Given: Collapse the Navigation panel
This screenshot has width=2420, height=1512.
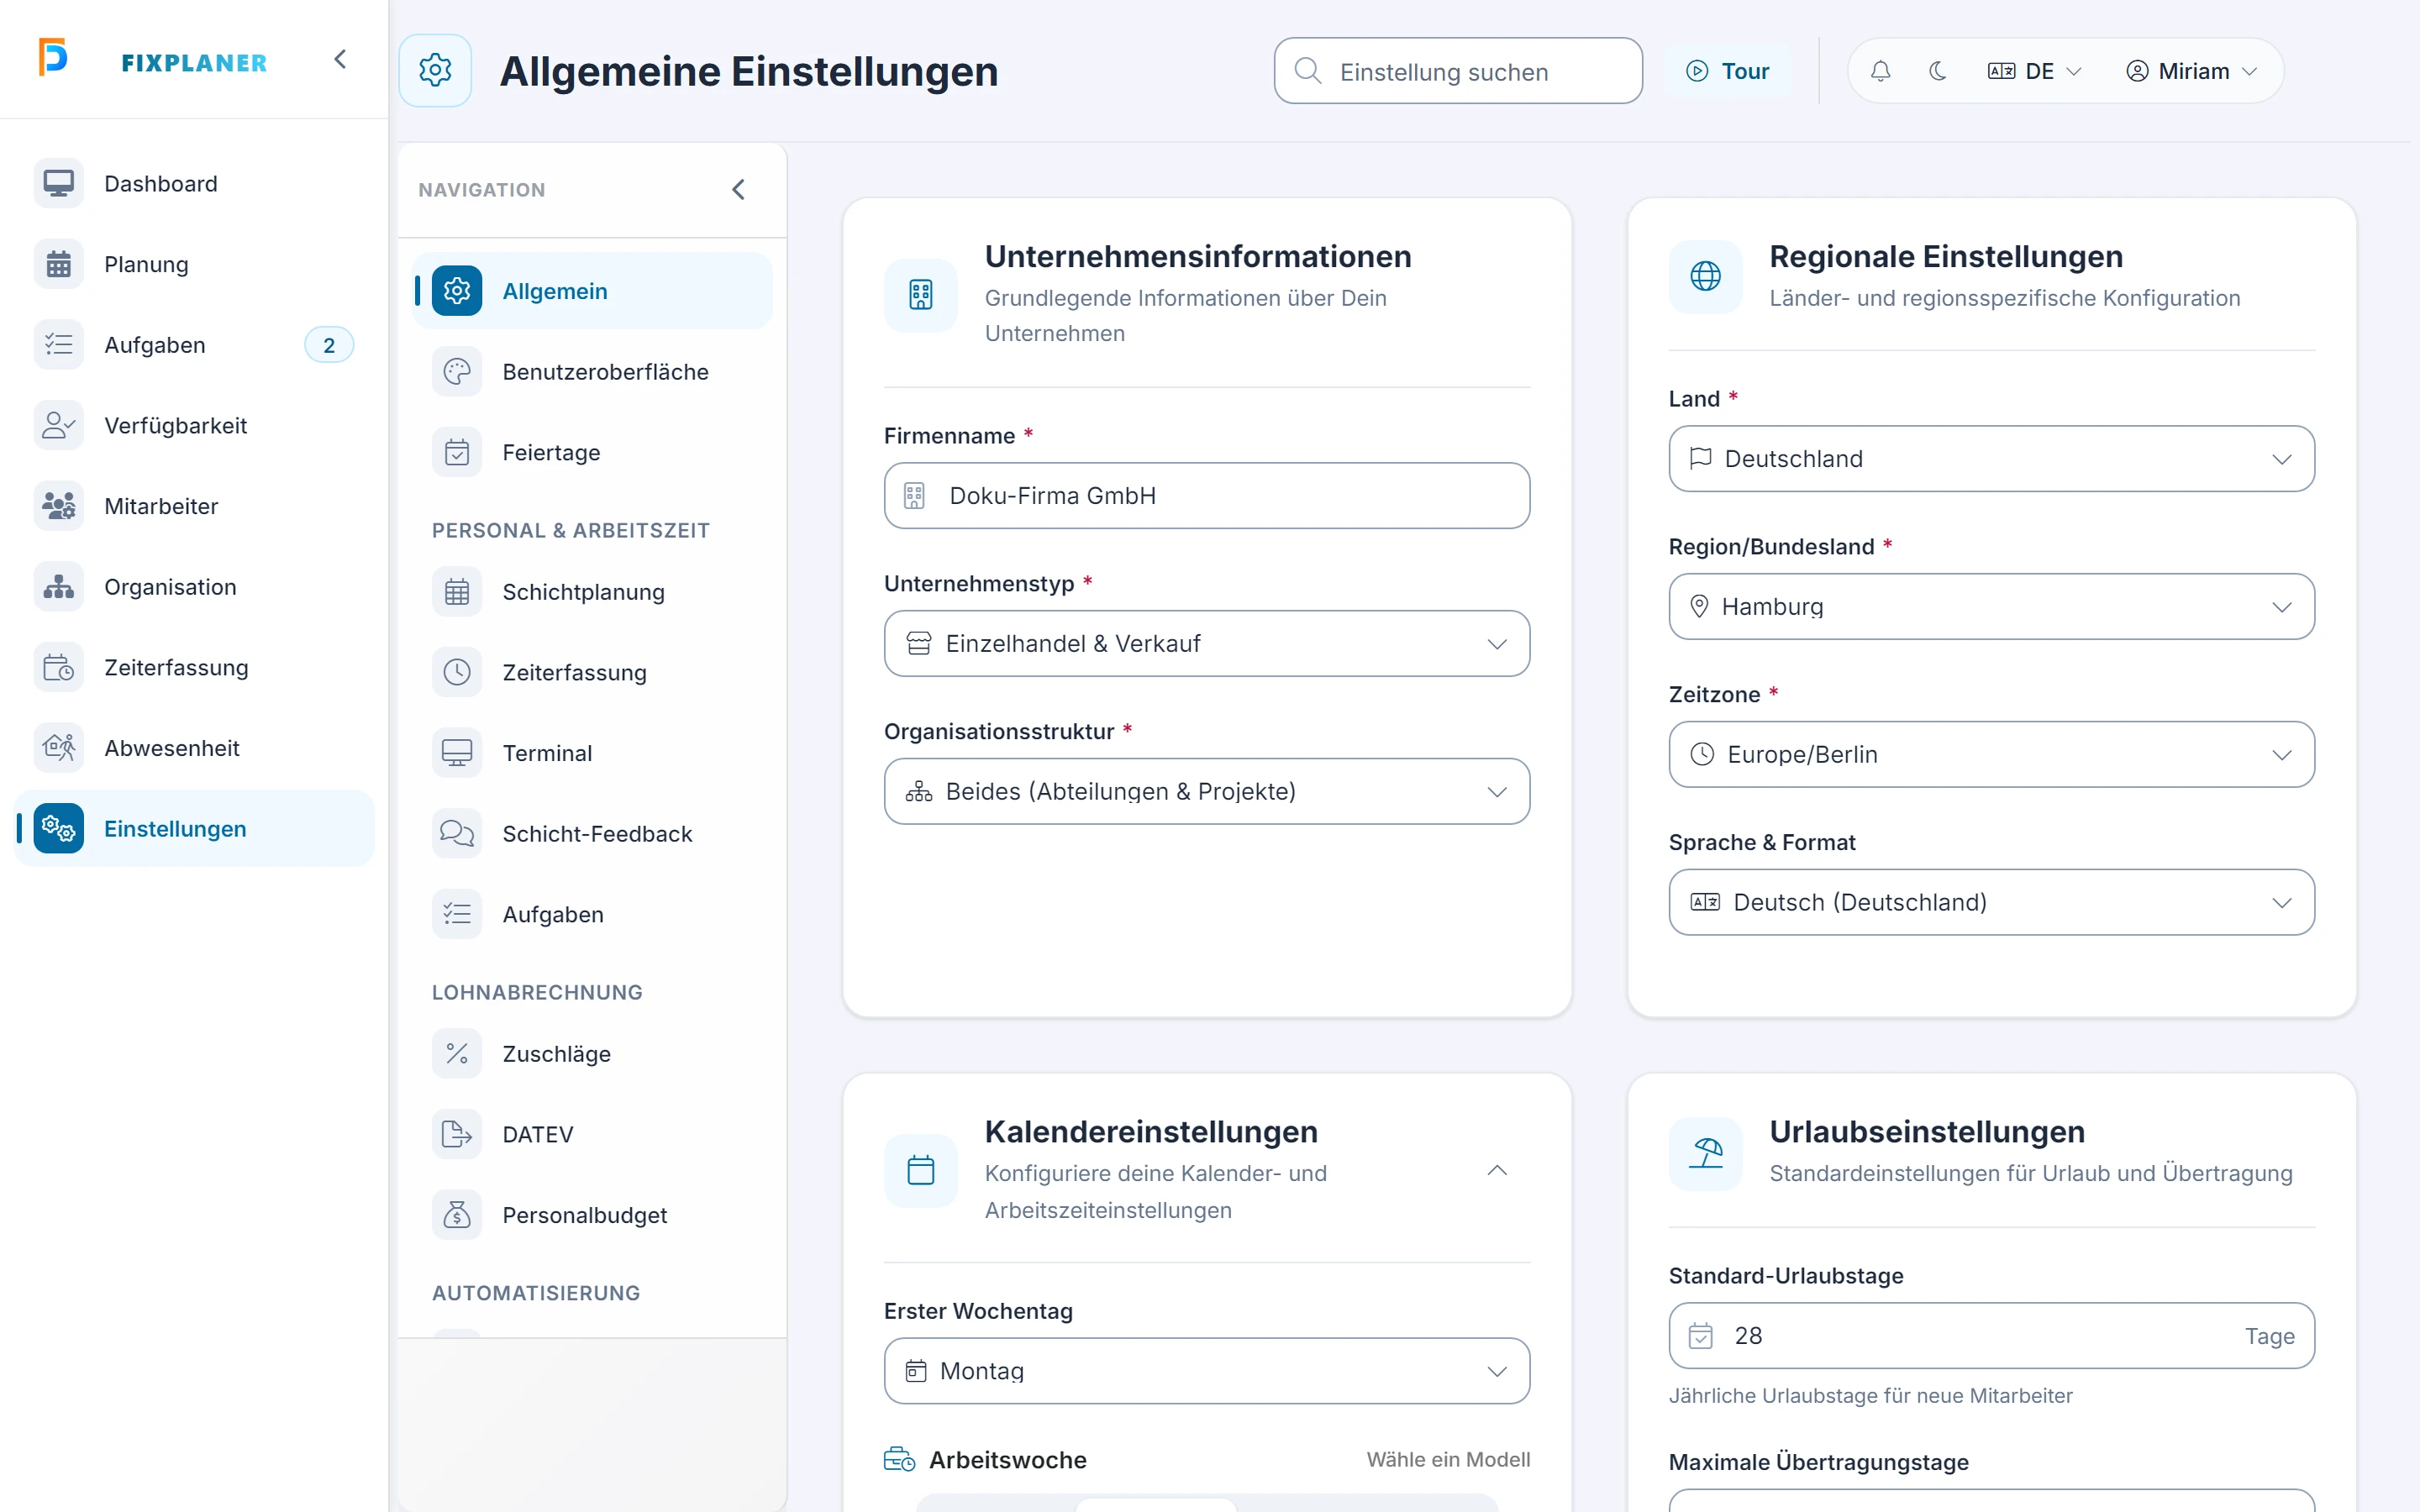Looking at the screenshot, I should click(738, 189).
